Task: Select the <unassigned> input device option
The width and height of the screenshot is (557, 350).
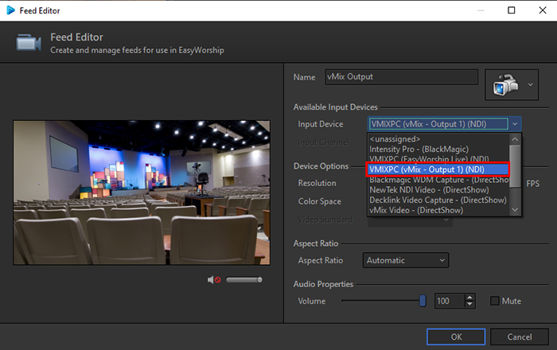Action: pos(395,138)
